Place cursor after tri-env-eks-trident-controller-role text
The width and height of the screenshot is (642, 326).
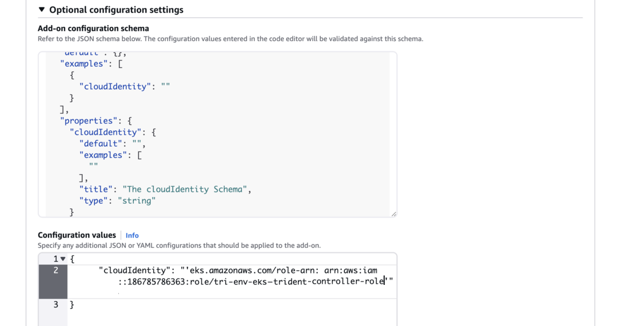[x=385, y=281]
